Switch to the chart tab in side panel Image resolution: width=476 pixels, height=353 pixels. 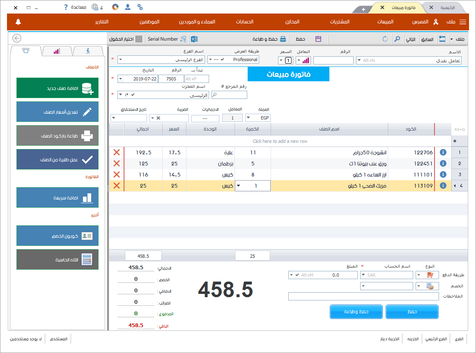(x=57, y=51)
